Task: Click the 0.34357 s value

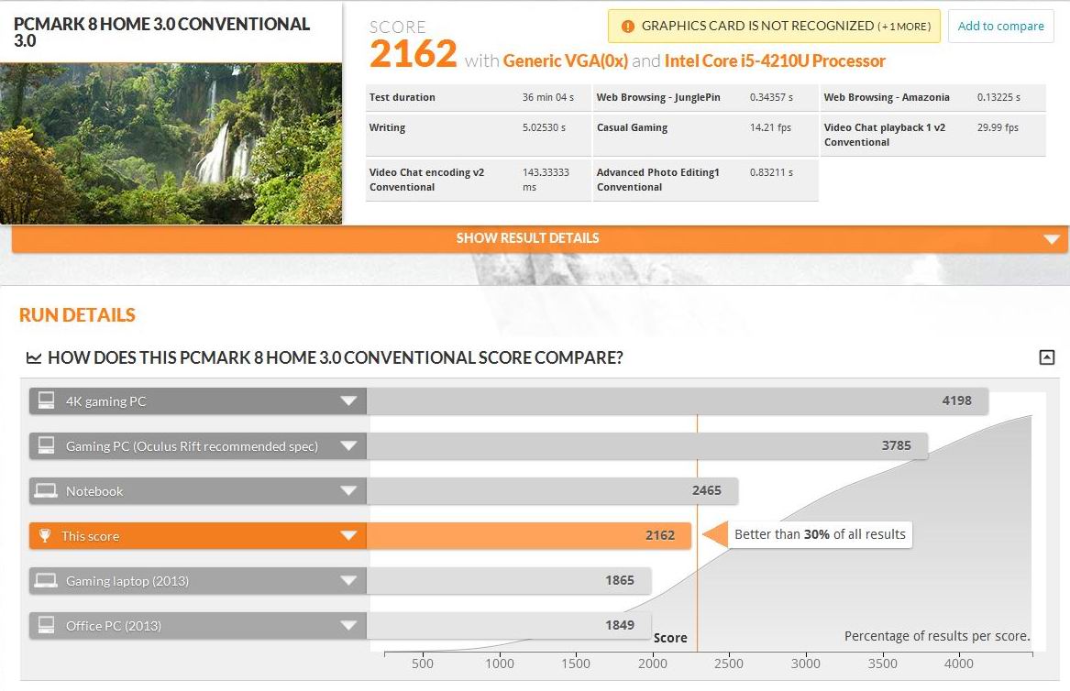Action: [771, 97]
